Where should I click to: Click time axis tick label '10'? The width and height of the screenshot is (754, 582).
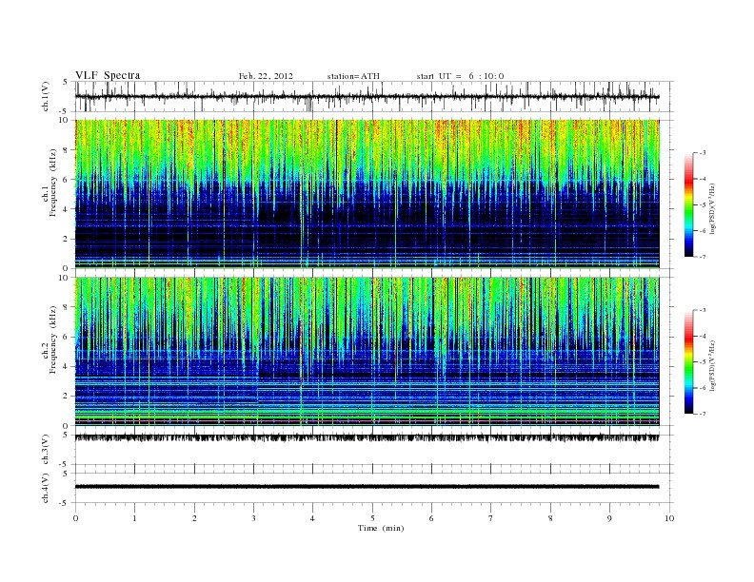point(669,518)
